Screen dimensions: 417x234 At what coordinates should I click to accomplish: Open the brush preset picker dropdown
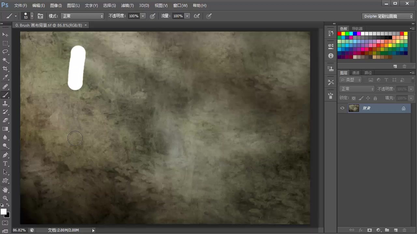[32, 16]
